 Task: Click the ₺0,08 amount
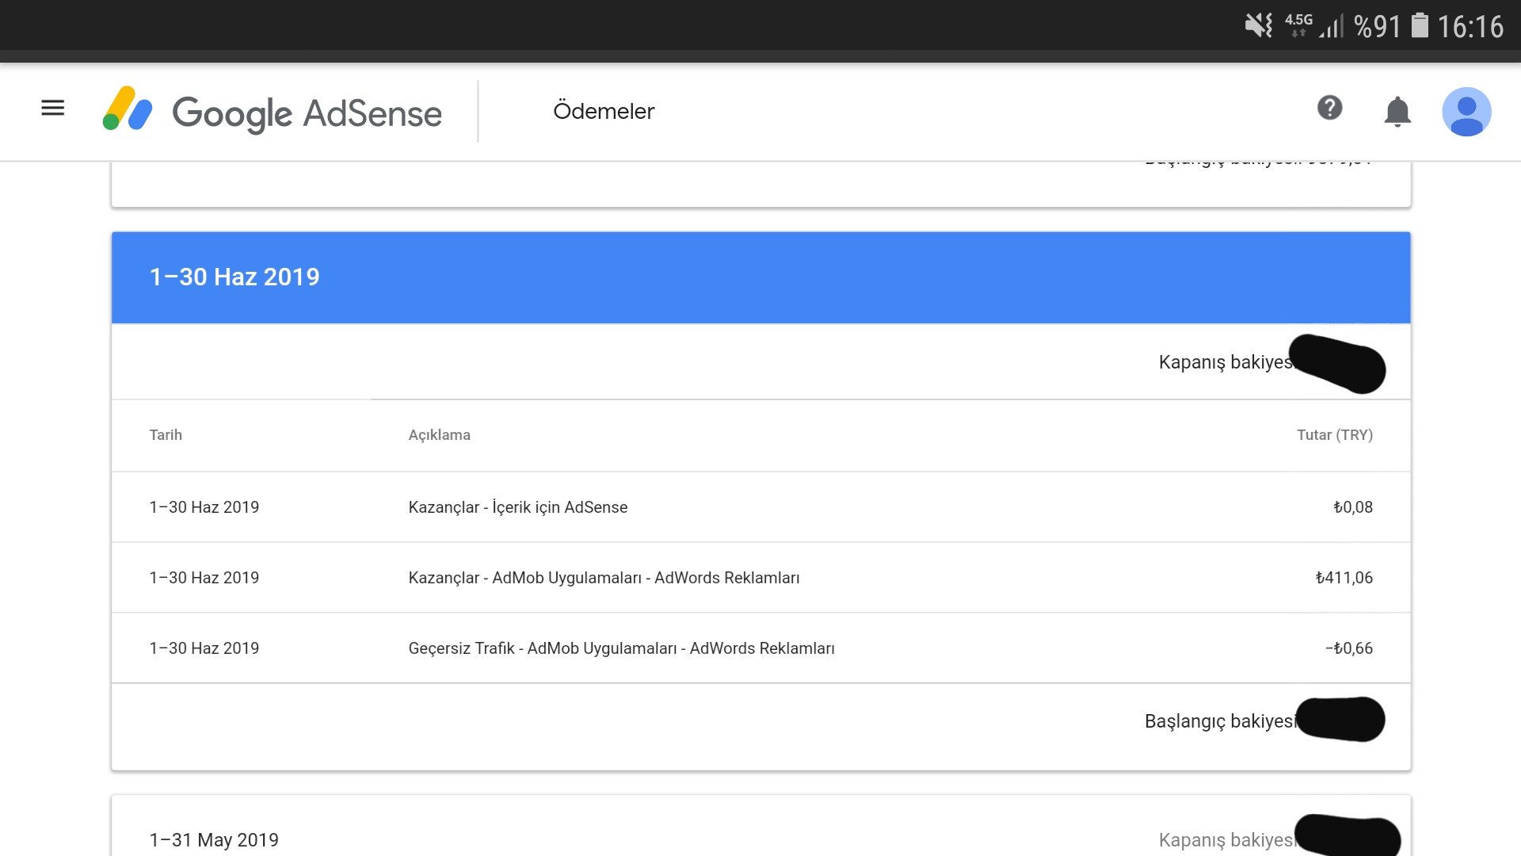1353,507
